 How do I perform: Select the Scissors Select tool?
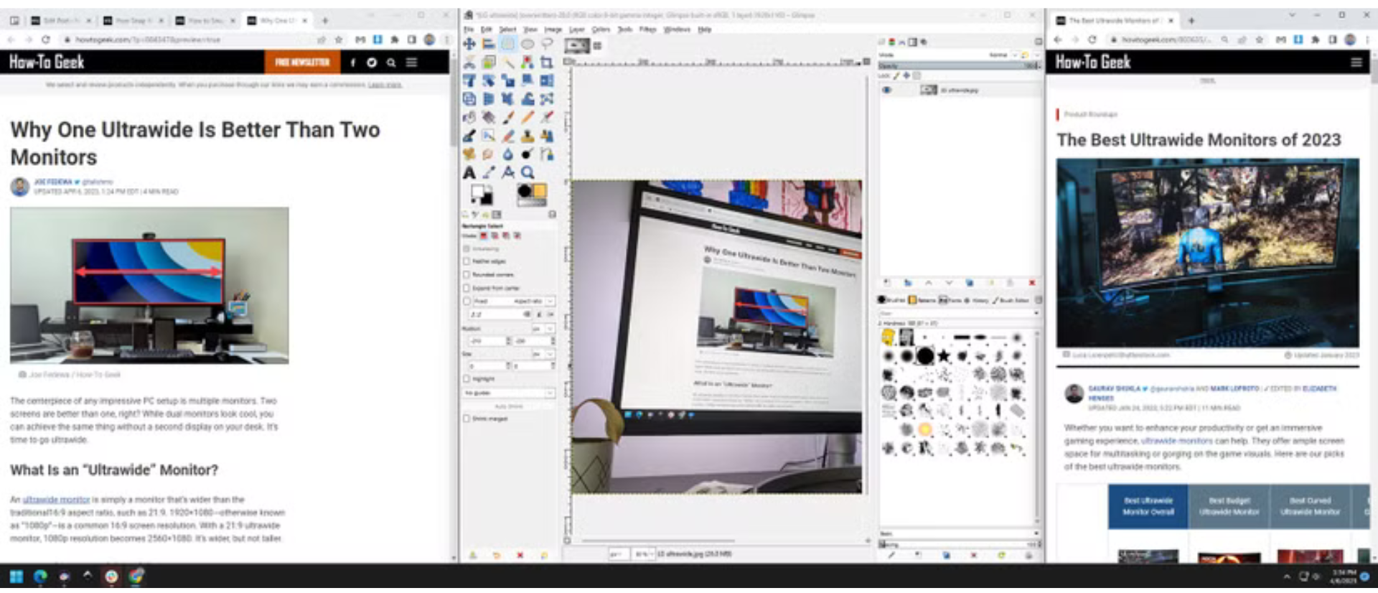(x=469, y=62)
